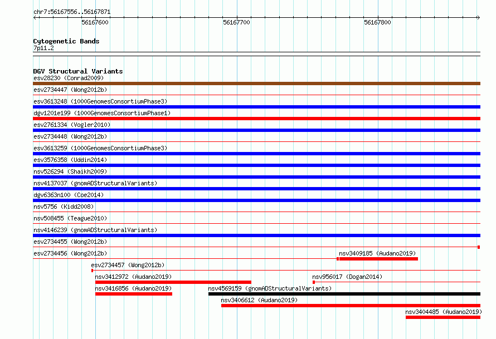496x339 pixels.
Task: Open nsv3409185 (Audano2019) label
Action: pos(377,253)
